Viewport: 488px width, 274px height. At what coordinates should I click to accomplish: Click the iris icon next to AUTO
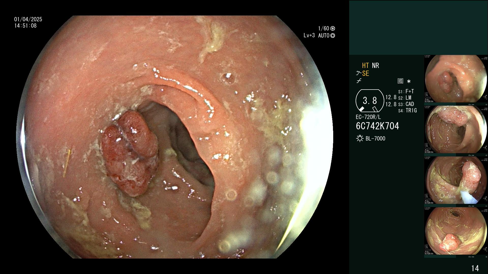332,36
